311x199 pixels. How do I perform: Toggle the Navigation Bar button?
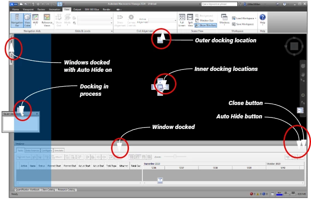(17, 20)
